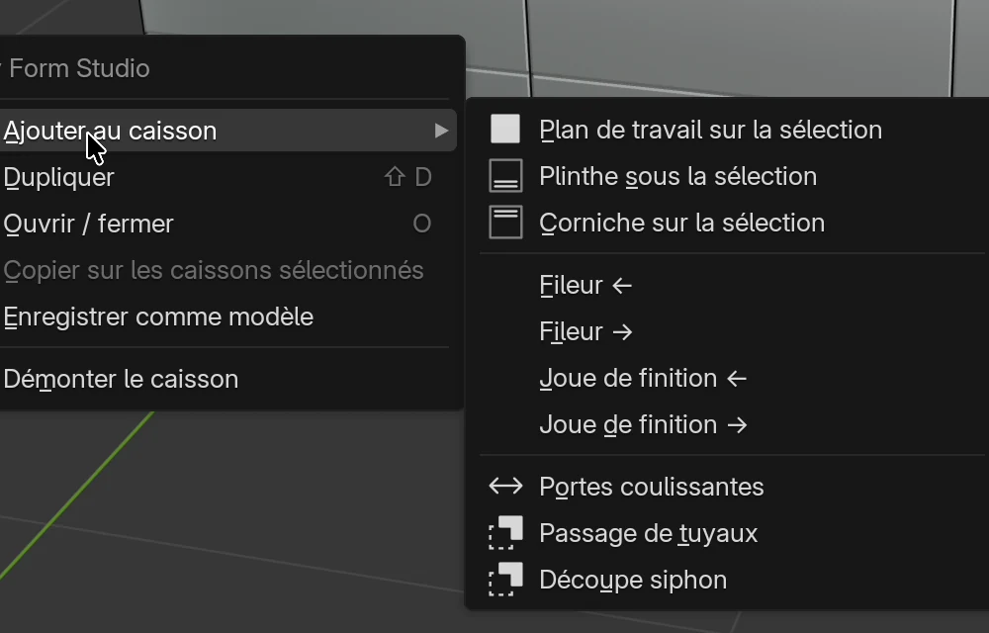Click the Découpe siphon icon

point(505,580)
